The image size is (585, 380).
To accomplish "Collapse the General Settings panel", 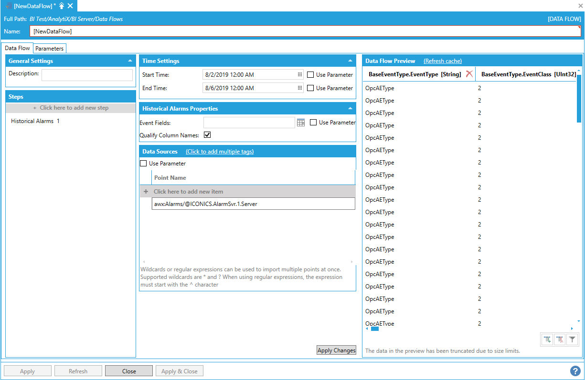I will coord(130,61).
